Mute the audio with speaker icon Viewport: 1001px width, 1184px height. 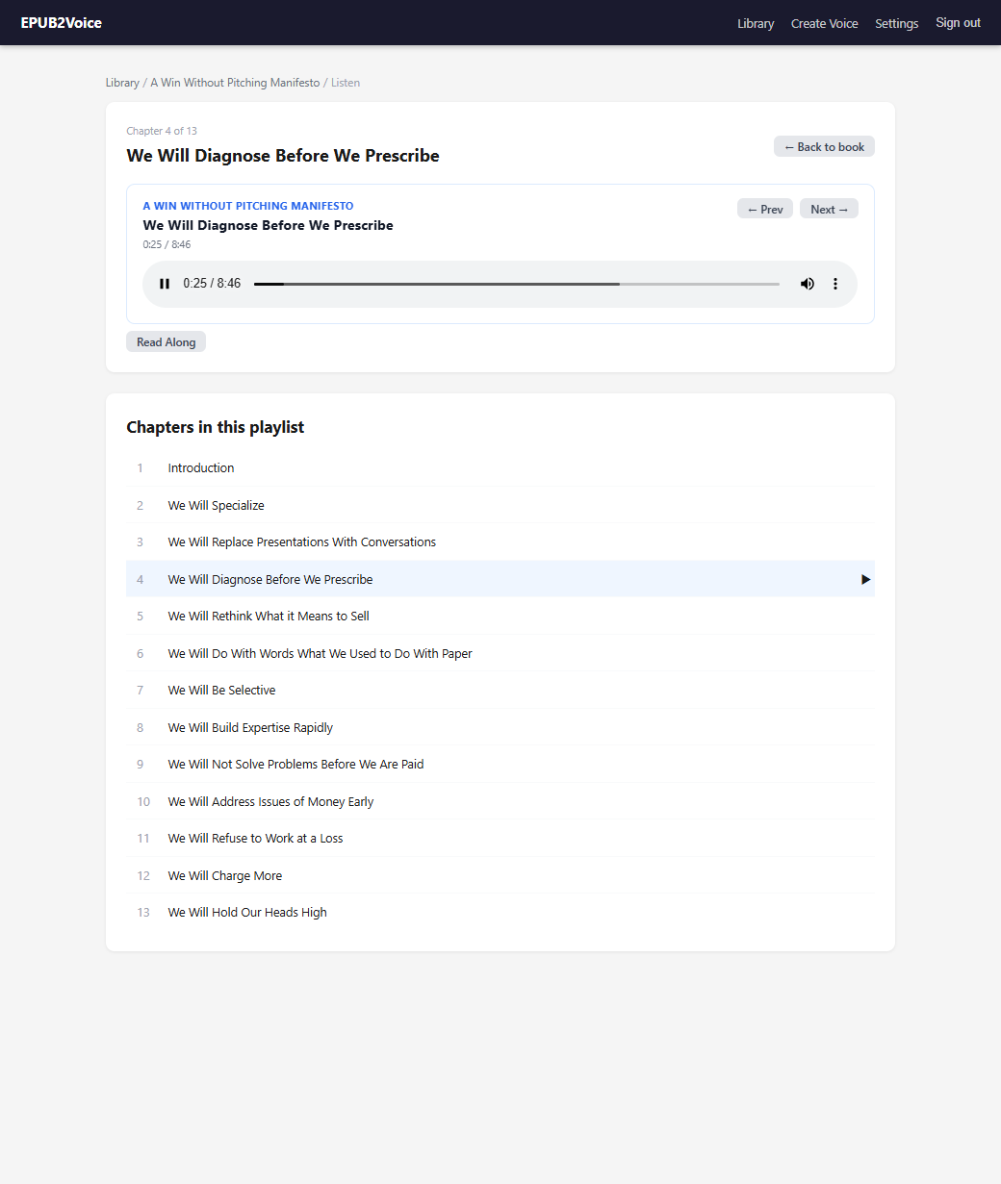(807, 284)
